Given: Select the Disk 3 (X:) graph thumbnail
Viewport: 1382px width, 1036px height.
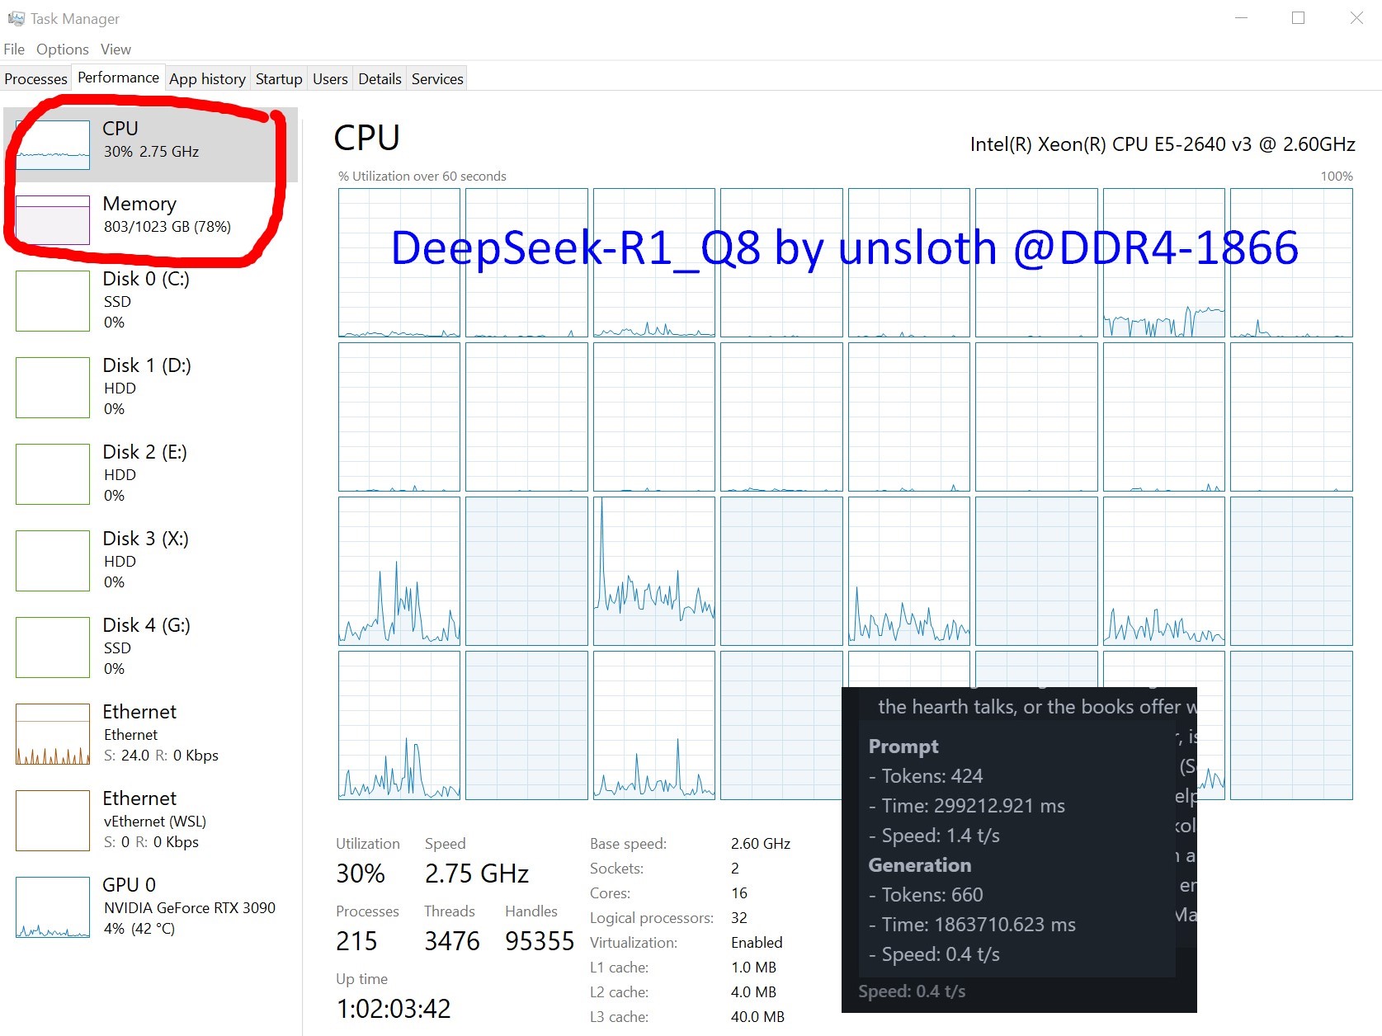Looking at the screenshot, I should pyautogui.click(x=53, y=561).
